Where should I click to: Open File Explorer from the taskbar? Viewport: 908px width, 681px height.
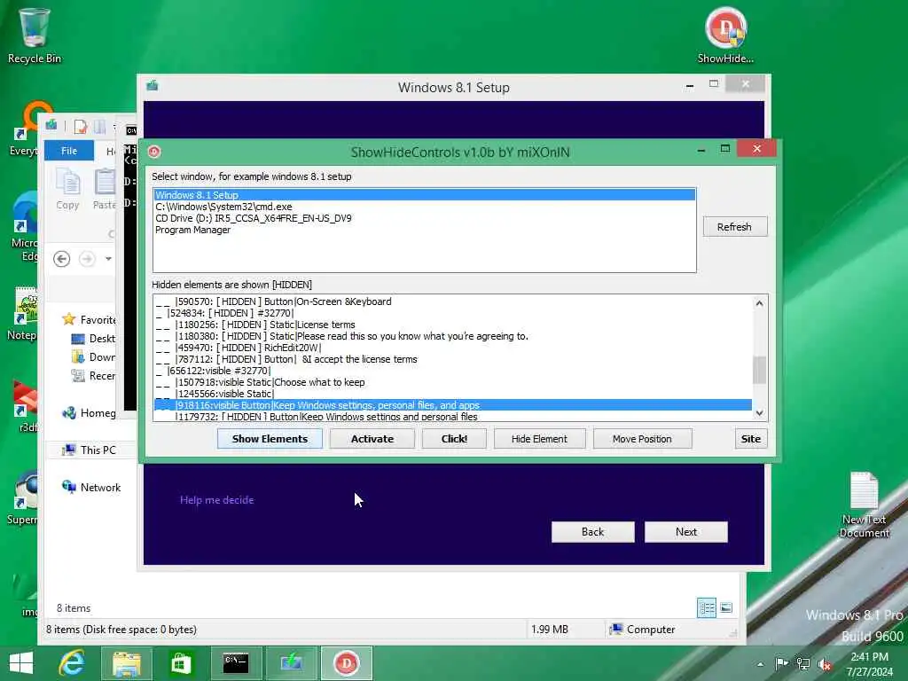click(126, 663)
